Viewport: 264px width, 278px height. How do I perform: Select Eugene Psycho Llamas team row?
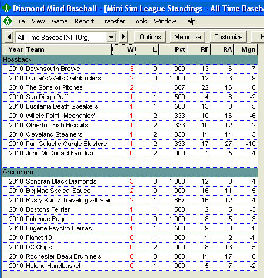click(x=130, y=228)
